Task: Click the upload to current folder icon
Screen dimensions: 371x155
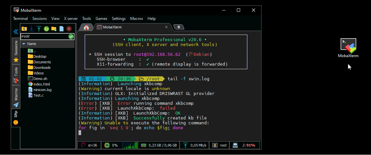Action: click(x=39, y=29)
